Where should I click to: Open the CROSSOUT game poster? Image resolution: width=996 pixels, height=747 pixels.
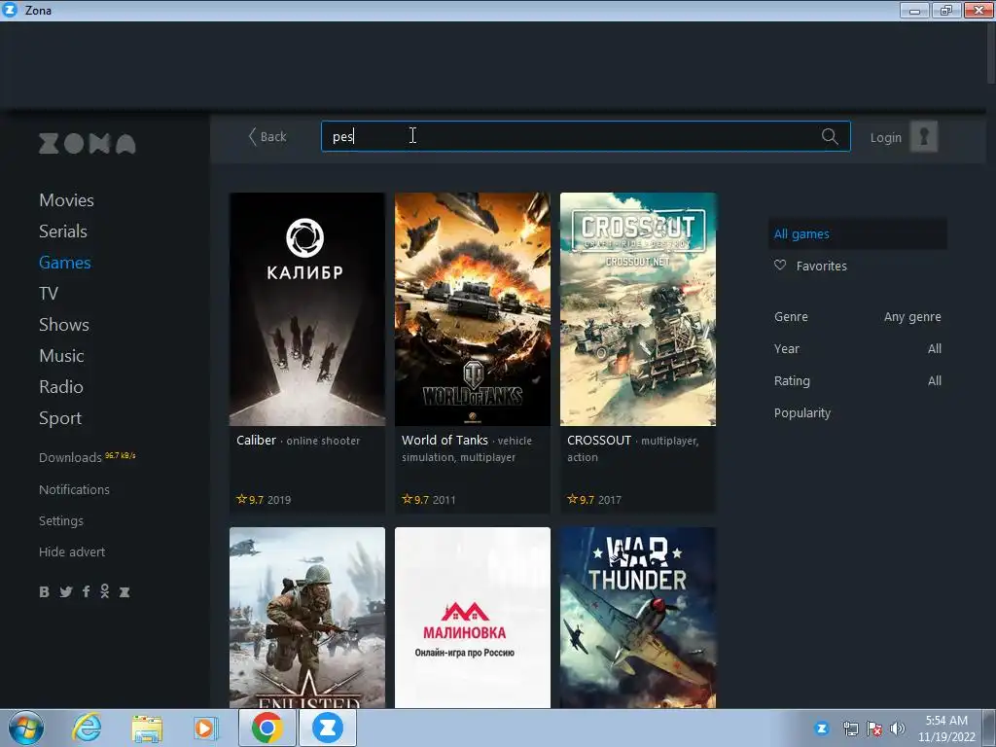638,309
